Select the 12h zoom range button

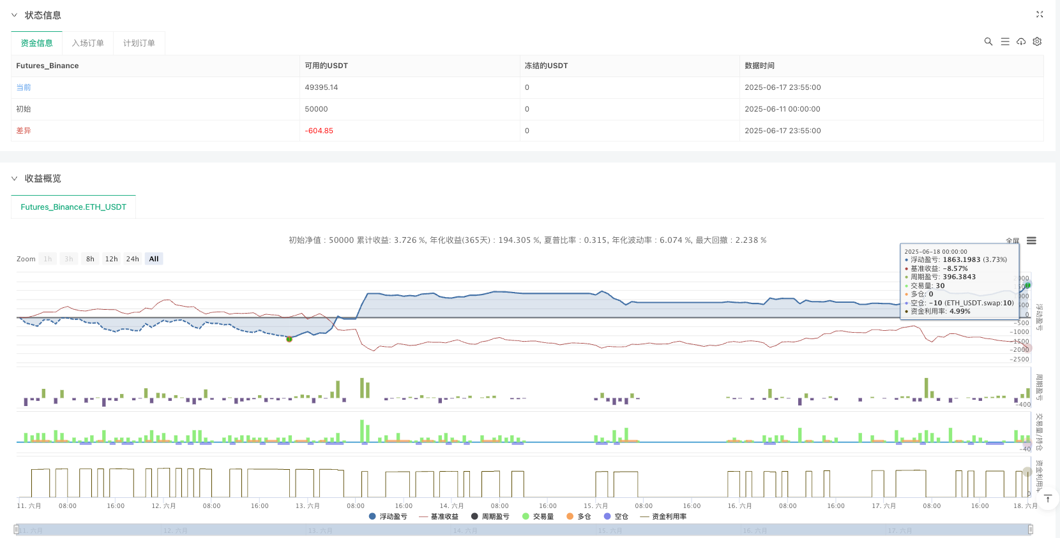(111, 259)
